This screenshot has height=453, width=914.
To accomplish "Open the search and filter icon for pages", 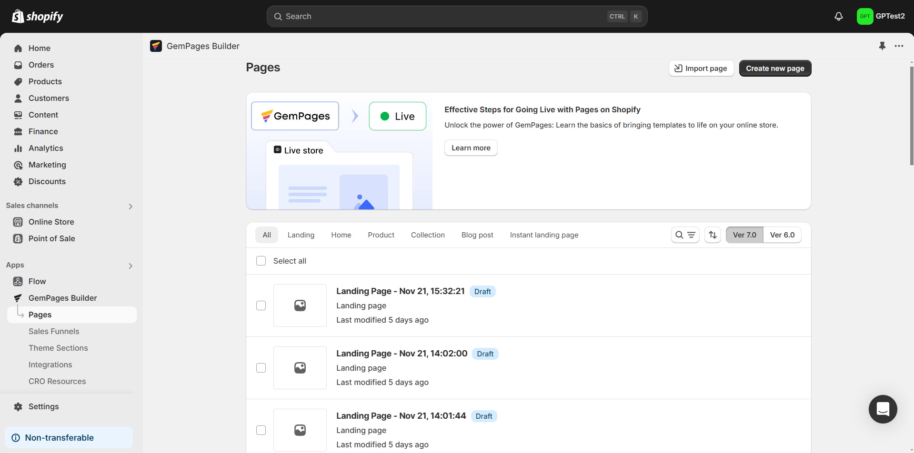I will (x=684, y=235).
